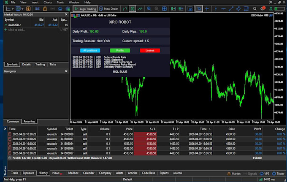Switch to Details tab in Market Watch
This screenshot has width=287, height=182.
coord(26,65)
